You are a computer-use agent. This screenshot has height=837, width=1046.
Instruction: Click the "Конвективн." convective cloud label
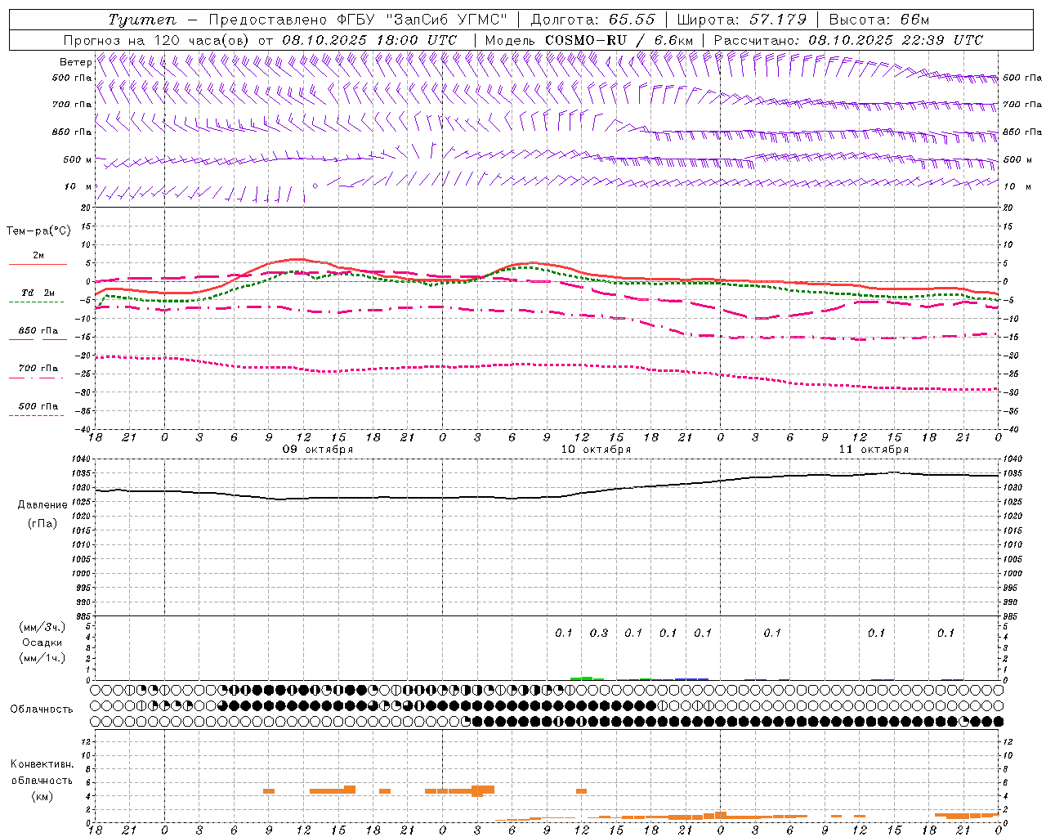click(42, 764)
